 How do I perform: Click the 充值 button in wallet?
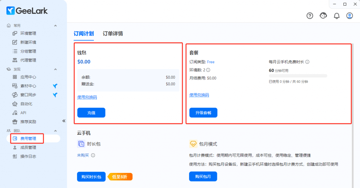(91, 113)
